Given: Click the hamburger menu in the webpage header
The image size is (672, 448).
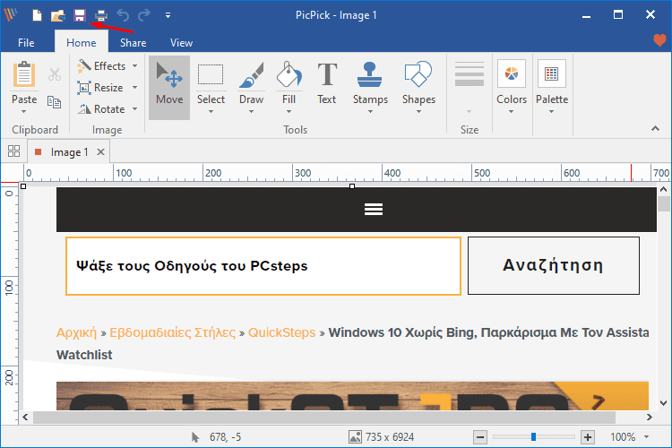Looking at the screenshot, I should [374, 209].
